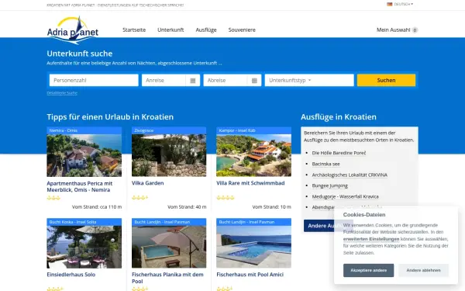Click the star rating under Vilka Garden
The width and height of the screenshot is (465, 291).
tap(139, 197)
